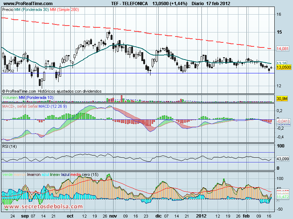Click the price axis 16 label
Viewport: 293px width, 219px height.
(x=279, y=14)
